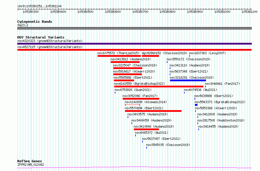Click the DGV Structural Variants track title
The image size is (260, 171).
coord(41,37)
